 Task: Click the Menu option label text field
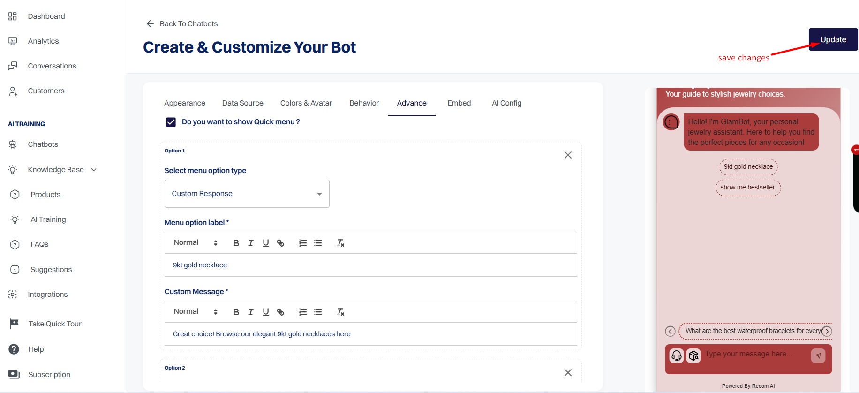pos(371,265)
